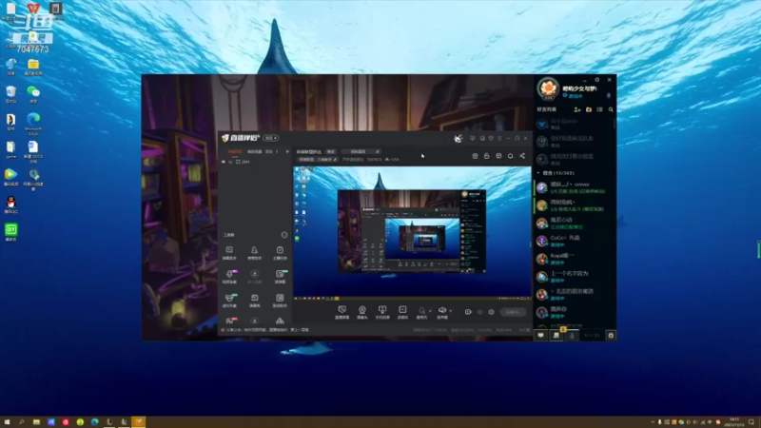The image size is (761, 428).
Task: Select friend CoCo in friends list
Action: click(x=575, y=241)
